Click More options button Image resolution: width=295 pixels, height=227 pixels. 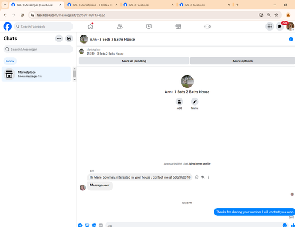click(x=242, y=61)
